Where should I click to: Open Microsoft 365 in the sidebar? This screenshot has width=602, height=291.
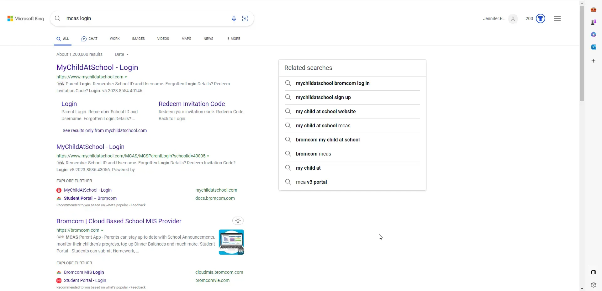[x=594, y=34]
